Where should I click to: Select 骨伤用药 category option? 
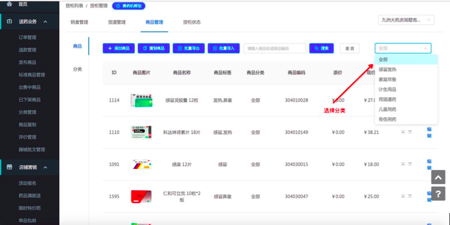(x=406, y=119)
